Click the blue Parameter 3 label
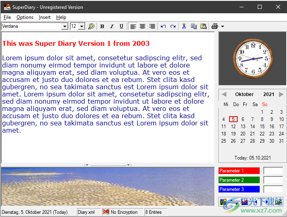The width and height of the screenshot is (287, 217). coord(239,189)
